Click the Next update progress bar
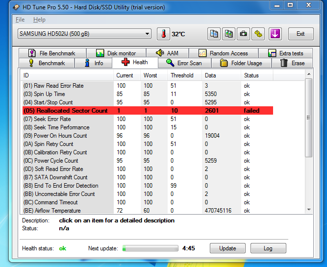Image resolution: width=327 pixels, height=267 pixels. coord(151,248)
